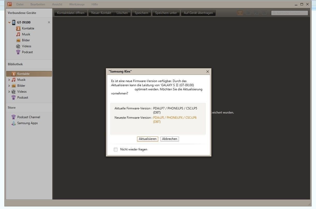Click the 'PDA:LP7 / PHONE:LPS / CSC:LP5' firmware text

point(175,108)
